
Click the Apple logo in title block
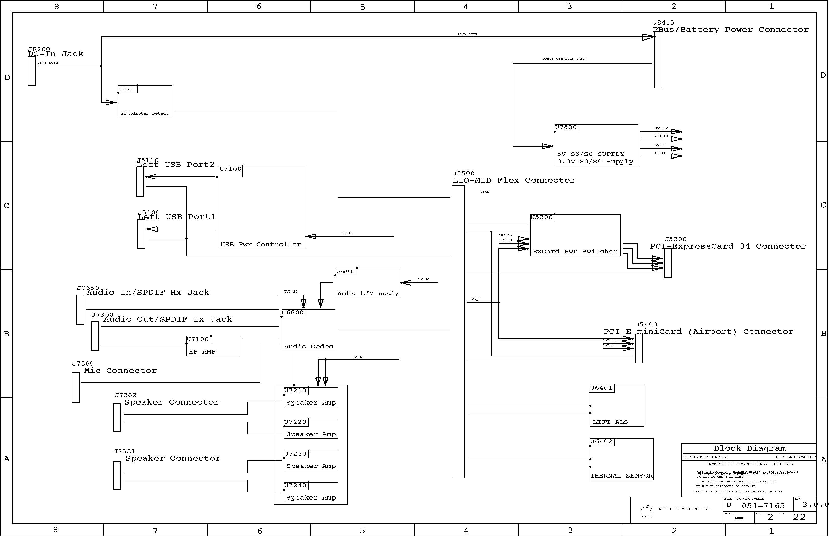coord(646,511)
